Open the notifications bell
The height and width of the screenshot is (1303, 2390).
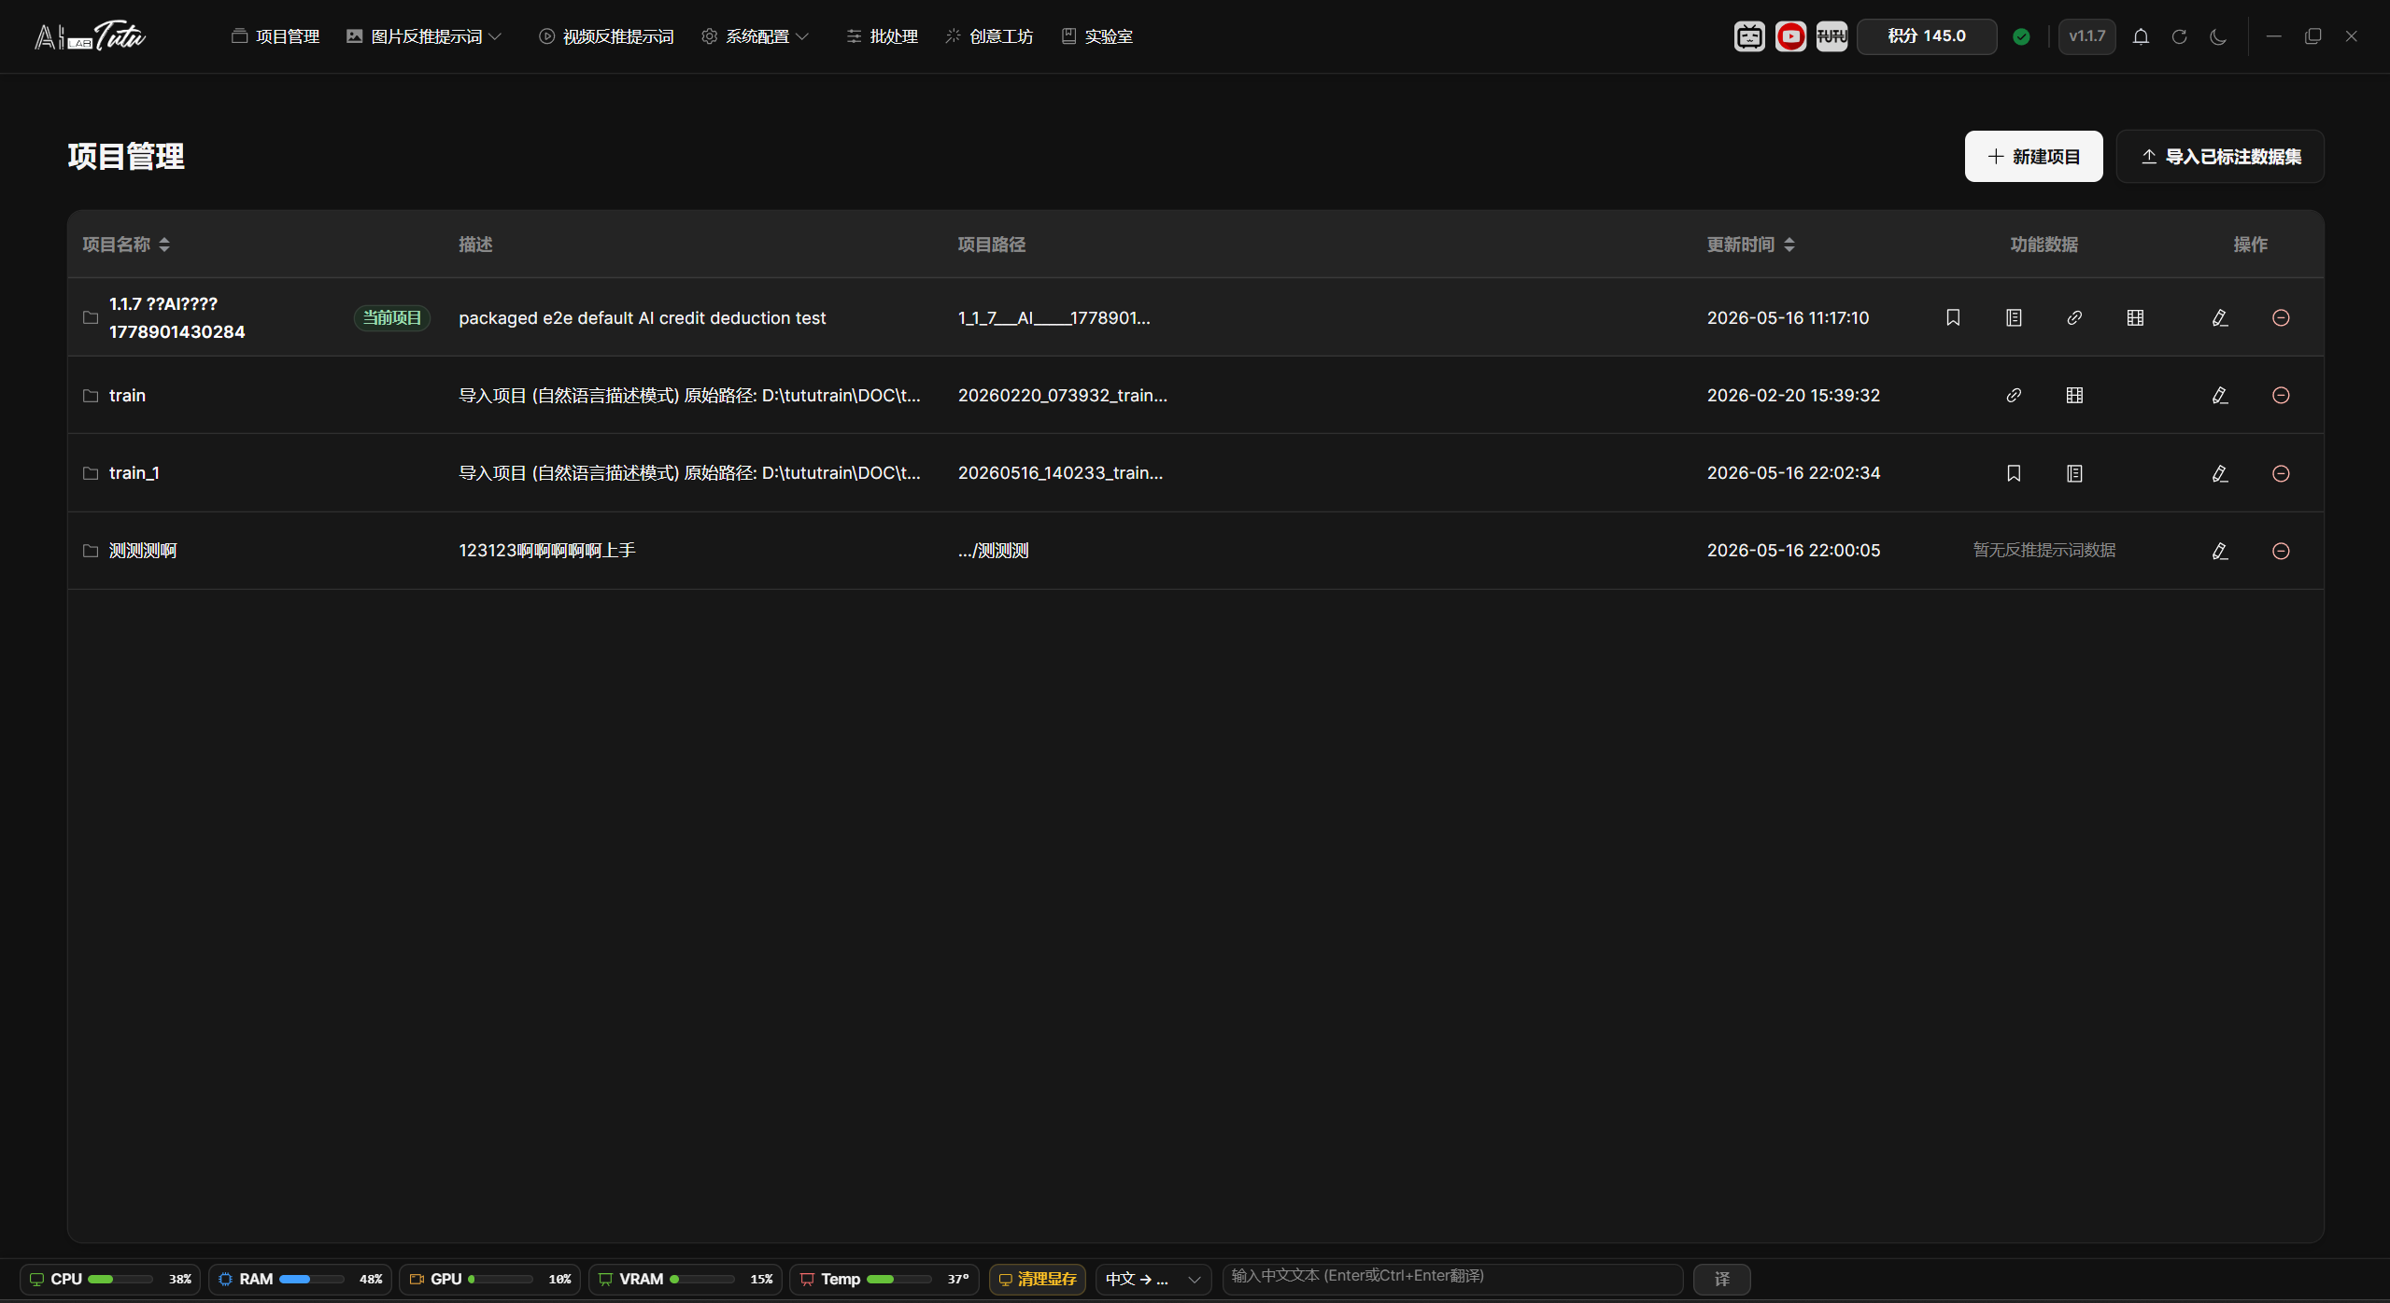(2141, 36)
